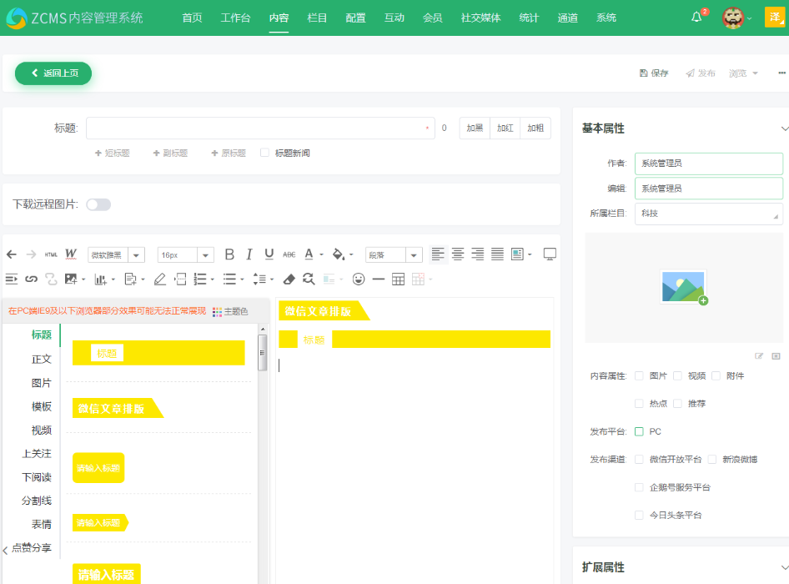
Task: Insert an emoji with the smiley icon
Action: [359, 279]
